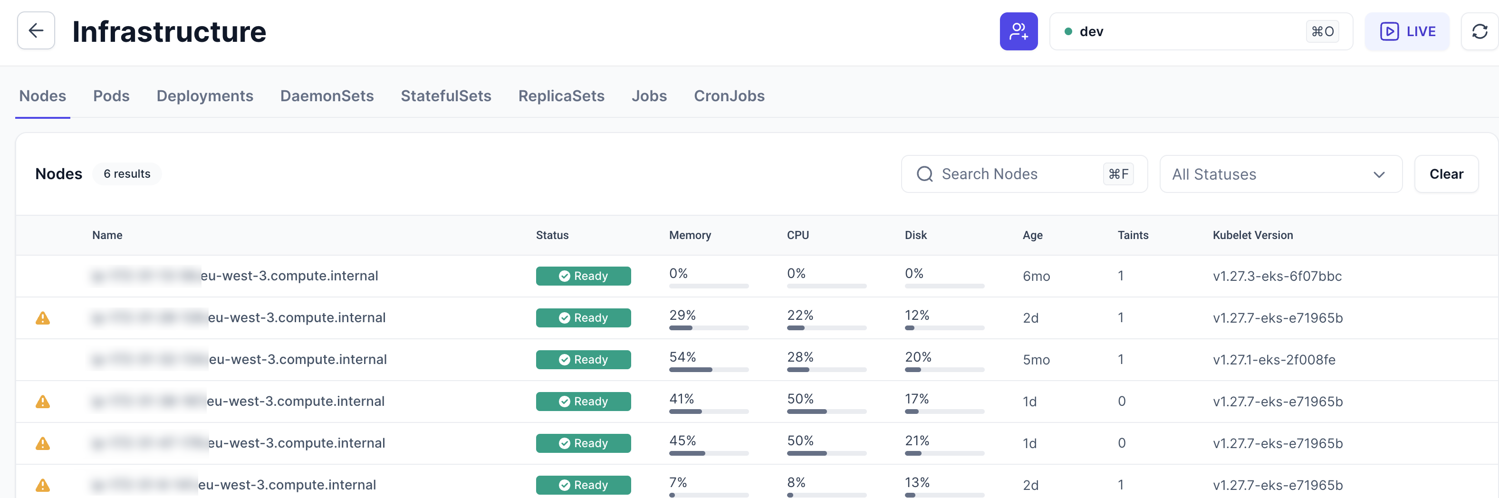Click the 54% memory usage bar

pos(708,369)
